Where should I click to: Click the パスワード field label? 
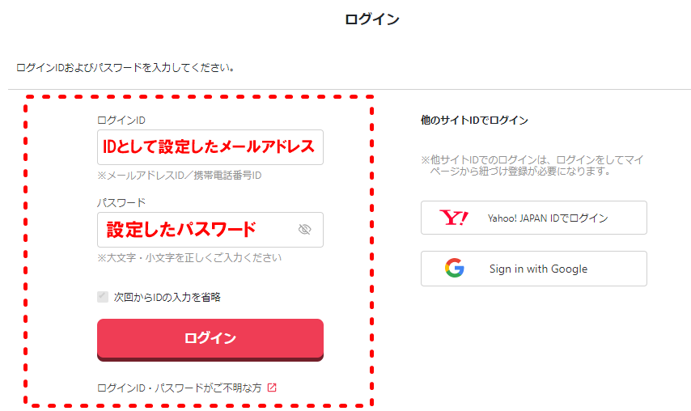click(x=121, y=202)
